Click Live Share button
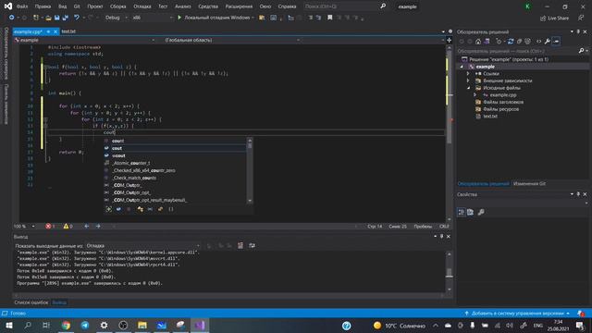The height and width of the screenshot is (333, 592). tap(554, 18)
